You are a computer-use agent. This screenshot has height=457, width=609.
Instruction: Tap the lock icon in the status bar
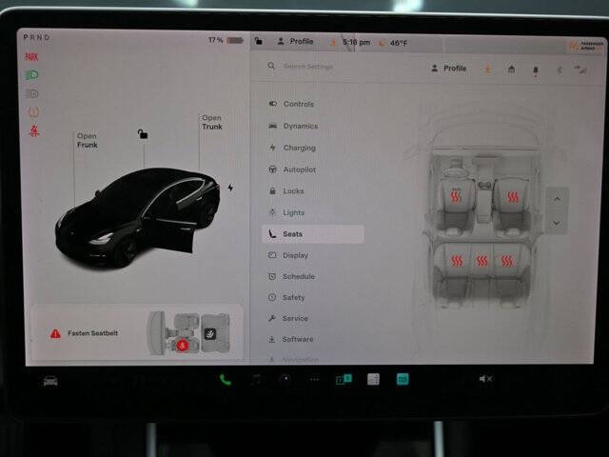(x=259, y=41)
